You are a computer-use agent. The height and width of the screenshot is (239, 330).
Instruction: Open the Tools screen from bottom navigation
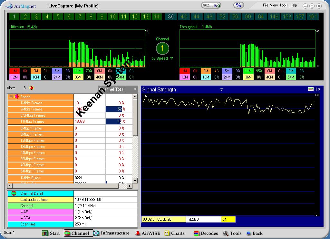(x=232, y=233)
